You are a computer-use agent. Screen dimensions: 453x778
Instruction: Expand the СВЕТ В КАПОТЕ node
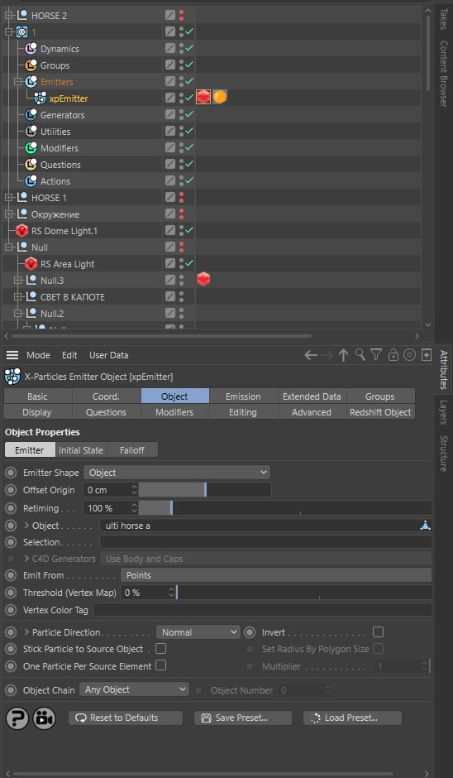[x=18, y=296]
